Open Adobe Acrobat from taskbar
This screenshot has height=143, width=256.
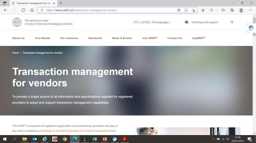[x=124, y=139]
